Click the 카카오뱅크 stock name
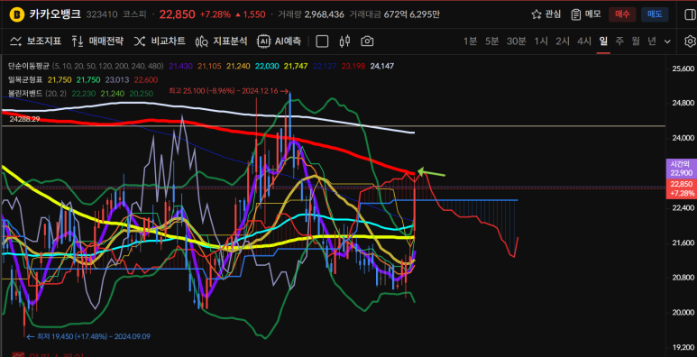The width and height of the screenshot is (697, 357). (x=55, y=14)
